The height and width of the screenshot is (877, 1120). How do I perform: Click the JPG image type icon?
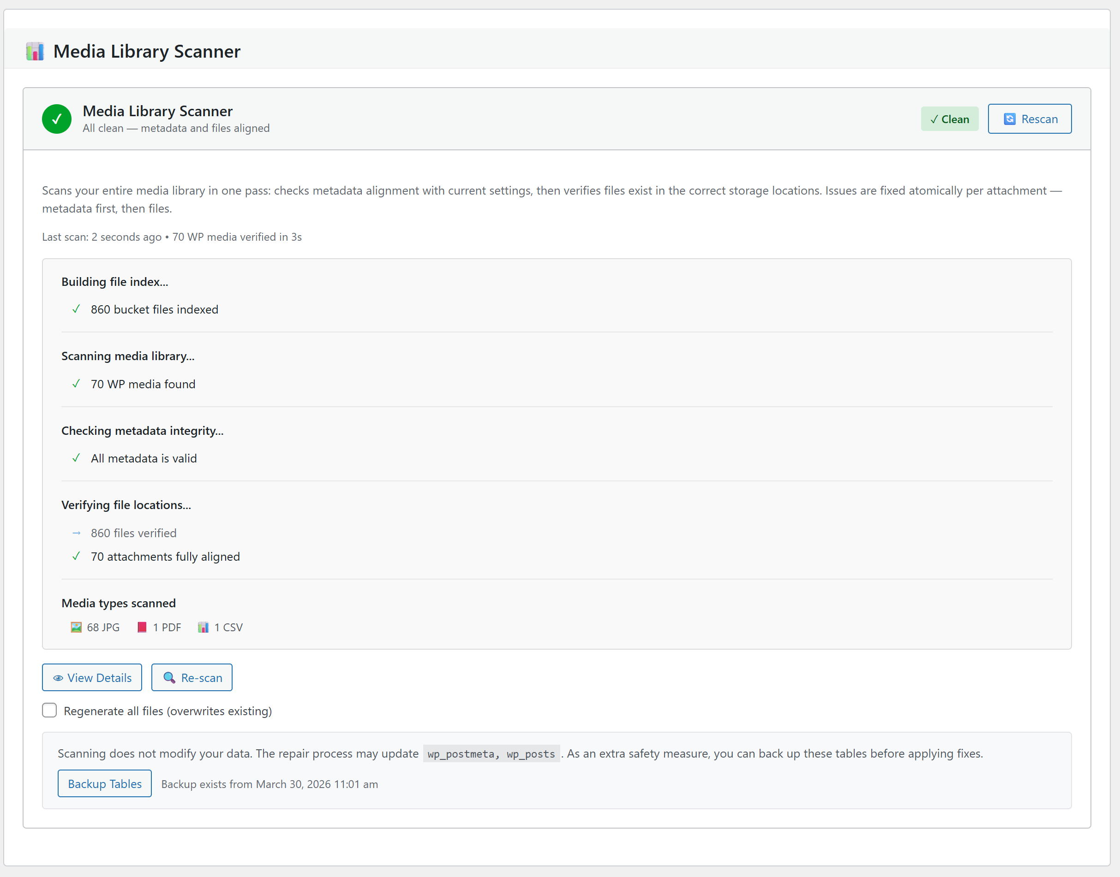[76, 628]
